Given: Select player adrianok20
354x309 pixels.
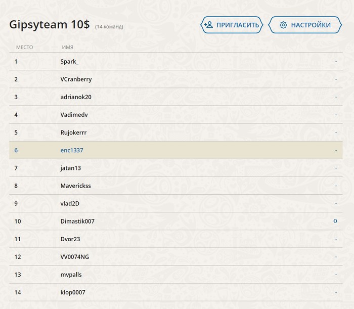Looking at the screenshot, I should 176,97.
